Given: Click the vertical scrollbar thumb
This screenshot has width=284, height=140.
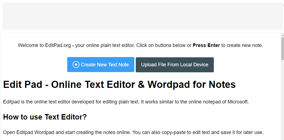Looking at the screenshot, I should [282, 49].
